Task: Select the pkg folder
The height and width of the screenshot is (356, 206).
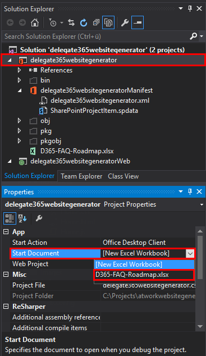Action: point(46,131)
